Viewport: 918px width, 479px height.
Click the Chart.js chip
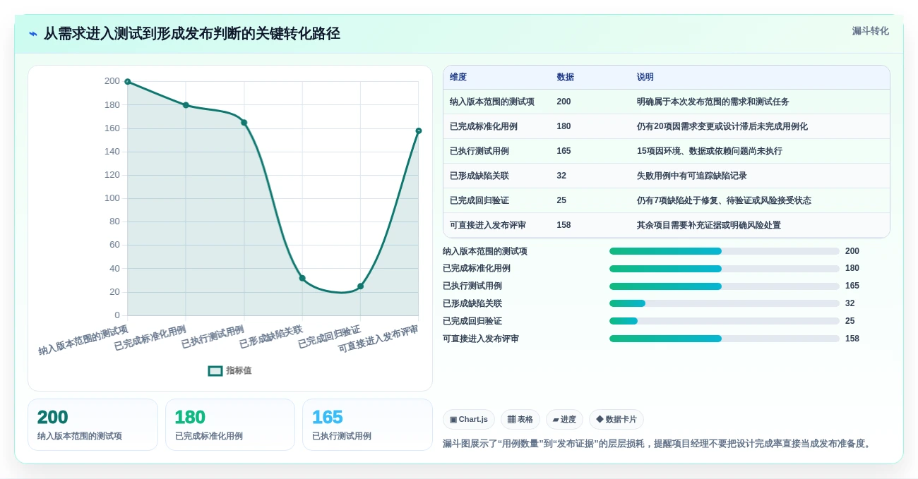469,419
